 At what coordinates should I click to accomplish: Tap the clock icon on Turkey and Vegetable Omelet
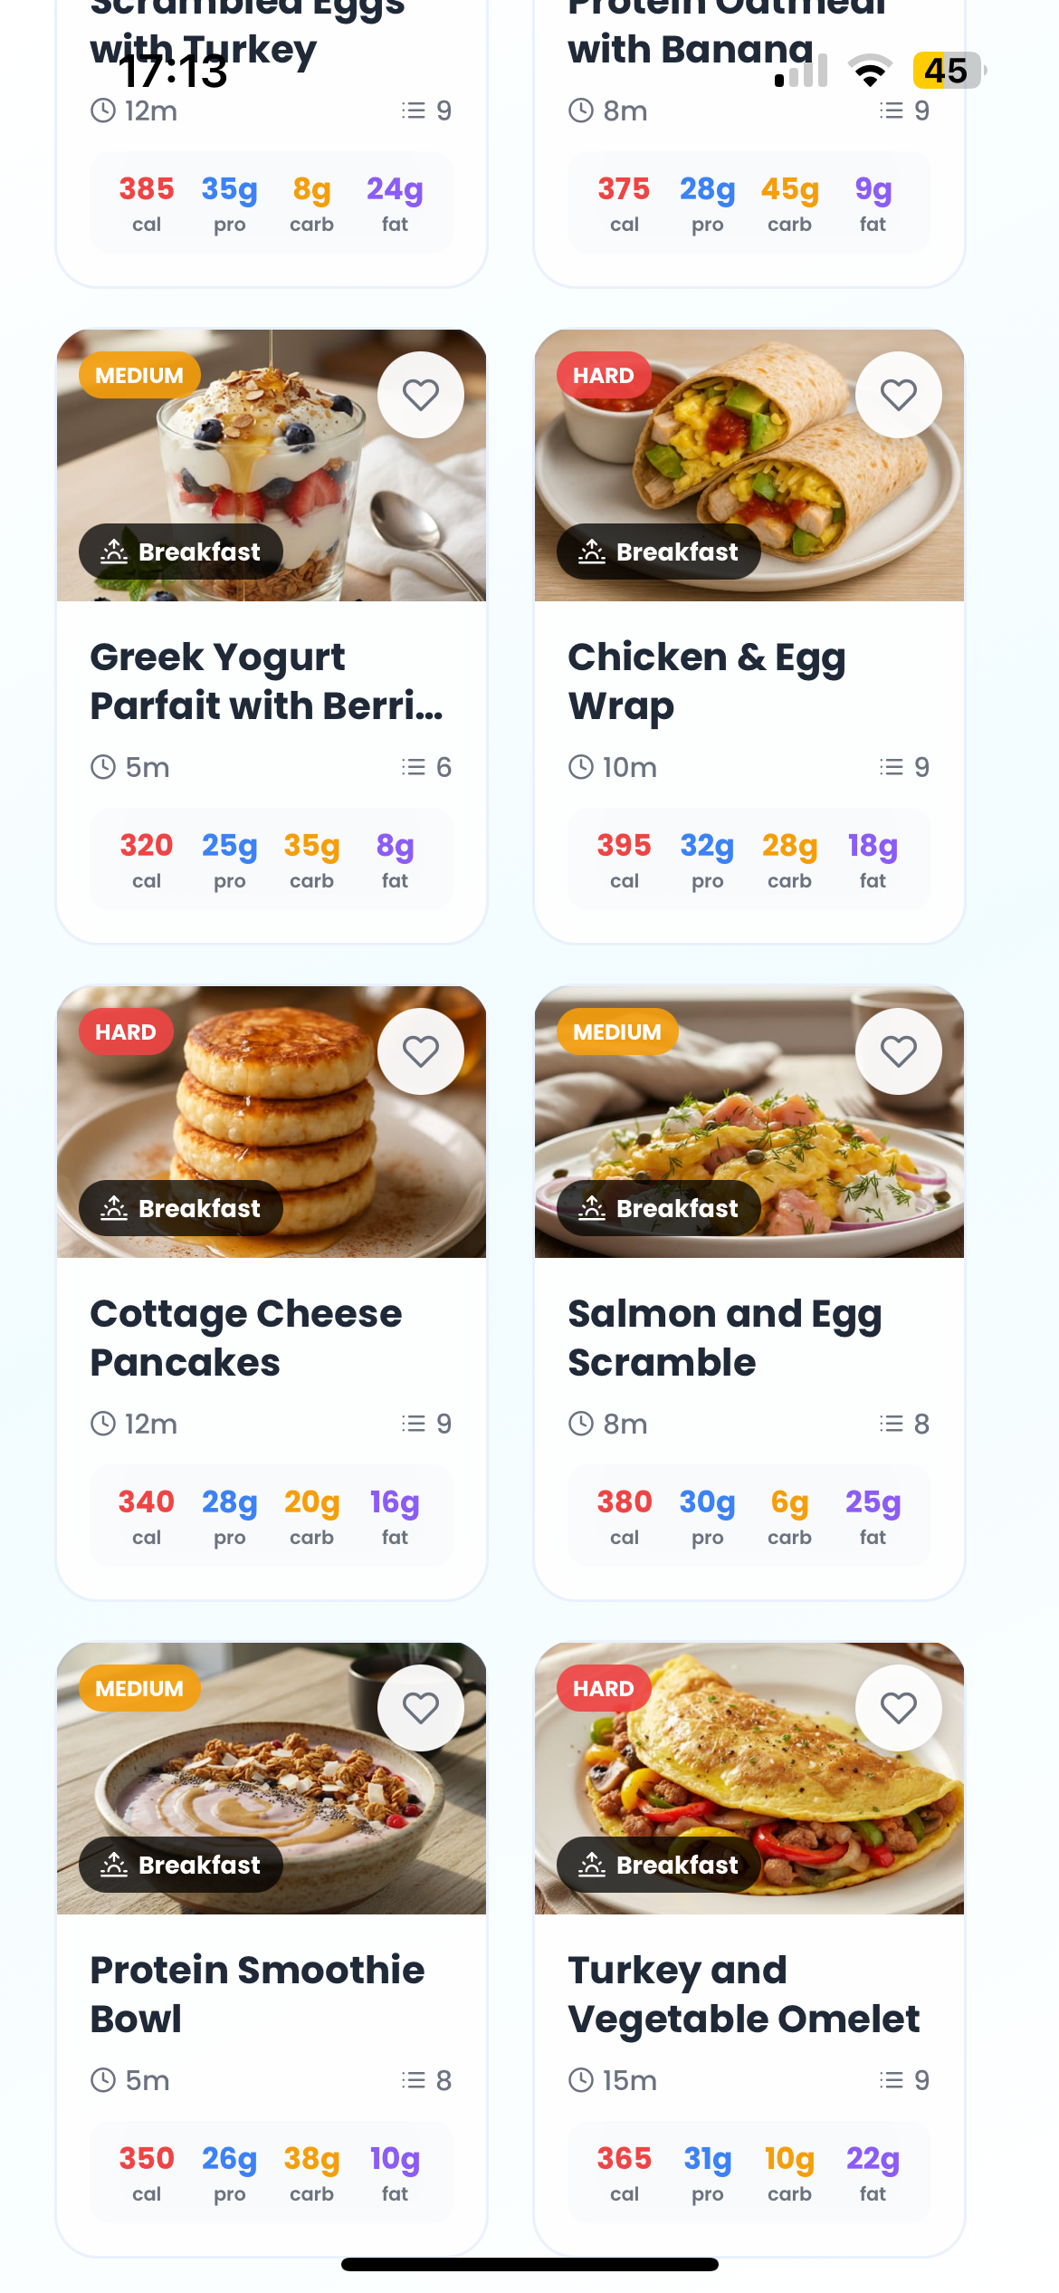pyautogui.click(x=581, y=2080)
